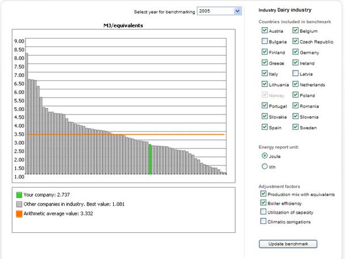This screenshot has height=259, width=345.
Task: Toggle the Lithuania checkbox
Action: [x=265, y=84]
